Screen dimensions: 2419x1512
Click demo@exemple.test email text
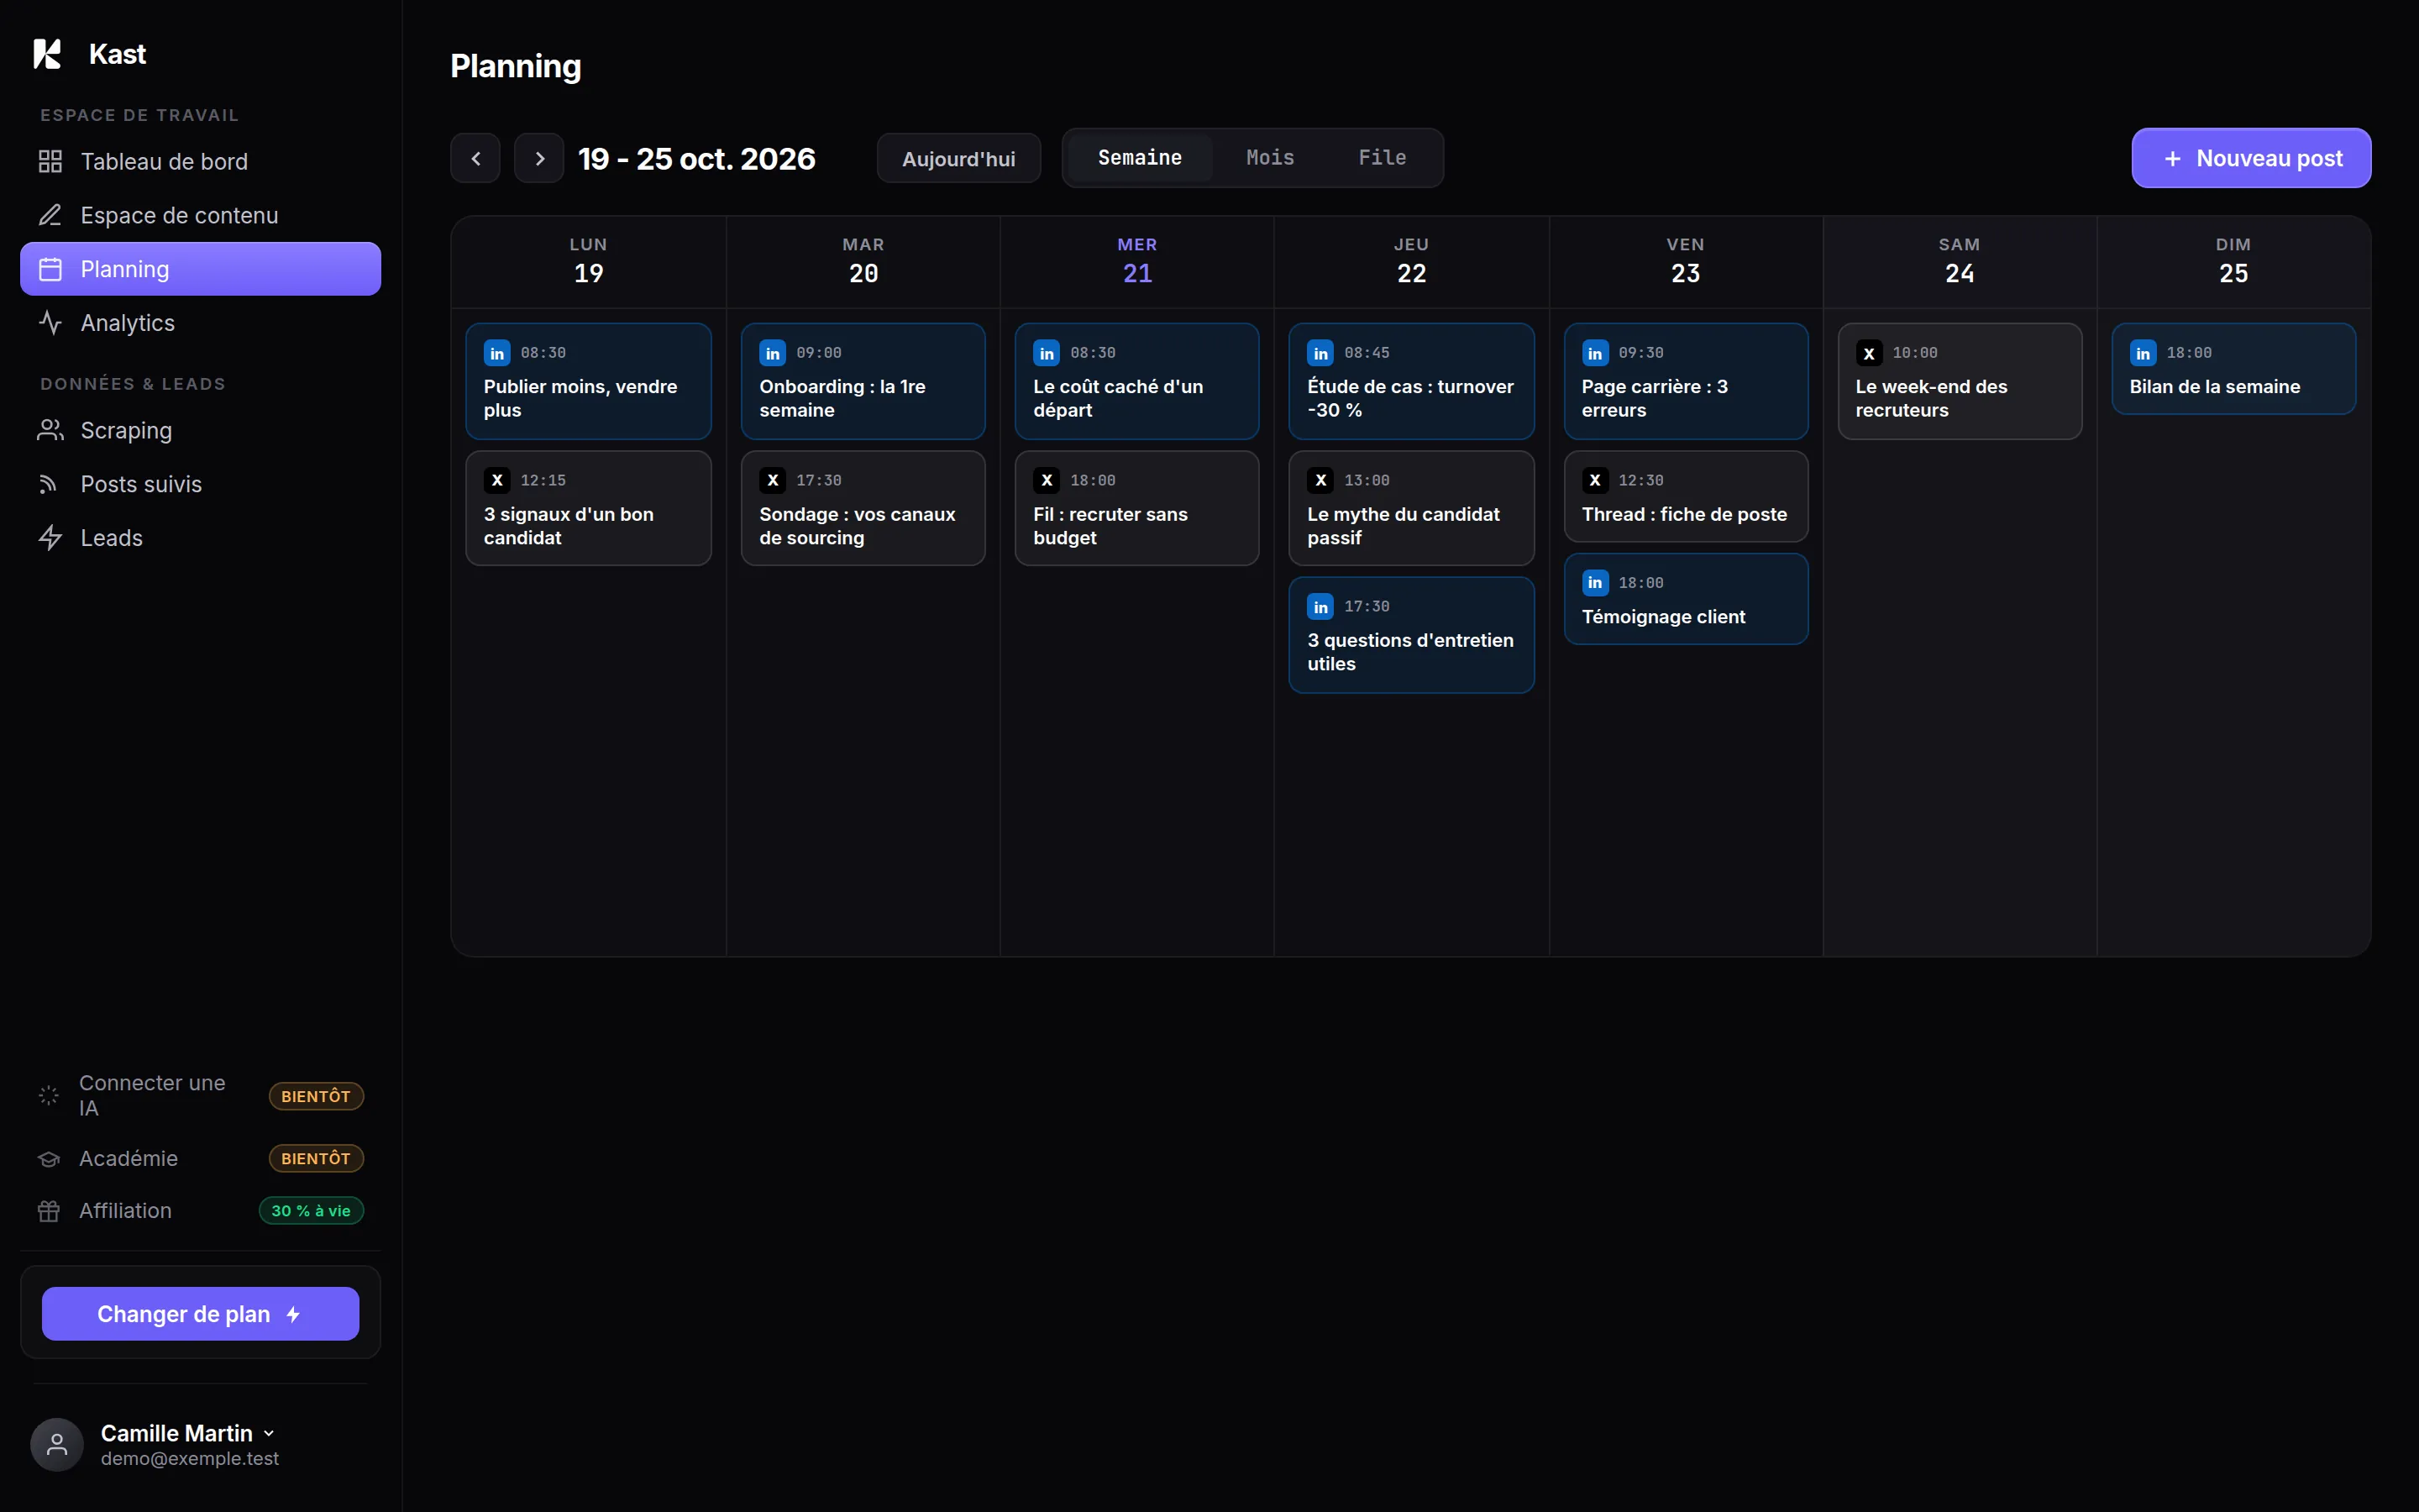[x=190, y=1459]
